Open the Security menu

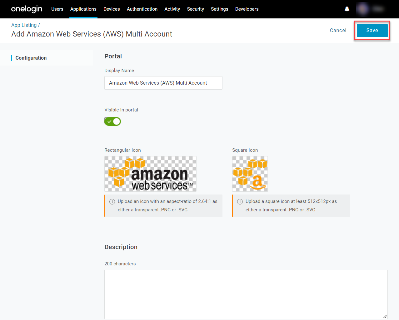tap(195, 9)
